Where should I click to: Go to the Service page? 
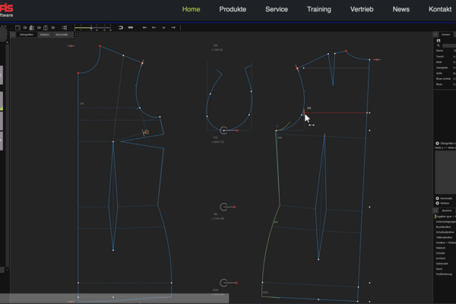point(276,9)
